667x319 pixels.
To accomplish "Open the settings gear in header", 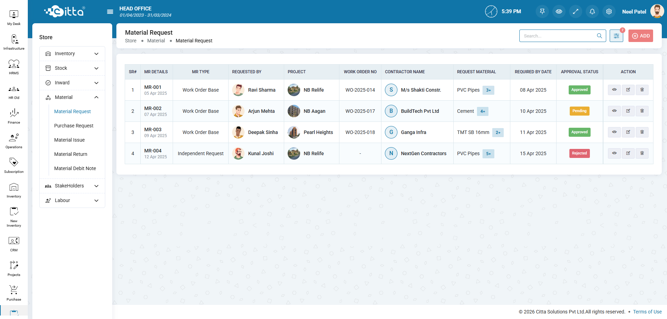I will pyautogui.click(x=609, y=11).
